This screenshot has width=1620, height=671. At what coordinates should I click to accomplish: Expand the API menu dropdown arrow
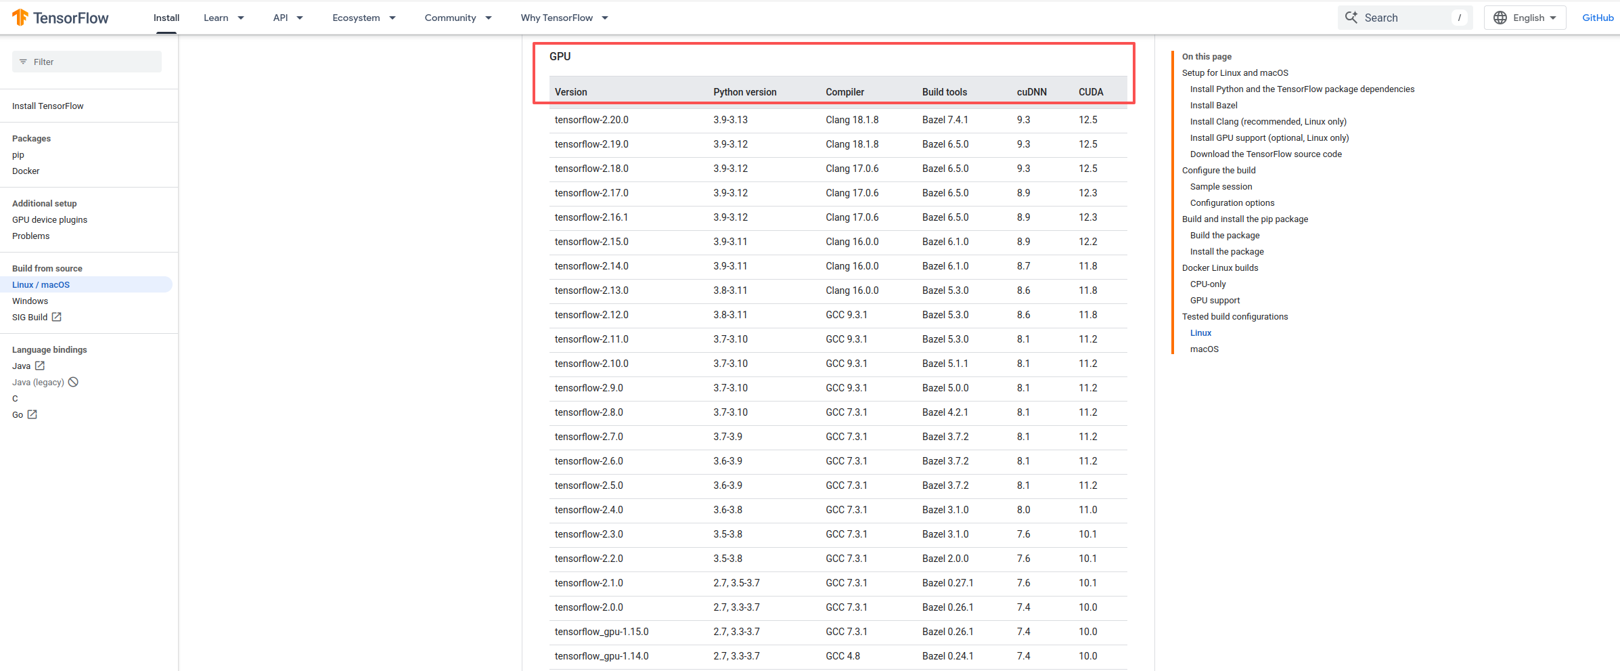300,18
